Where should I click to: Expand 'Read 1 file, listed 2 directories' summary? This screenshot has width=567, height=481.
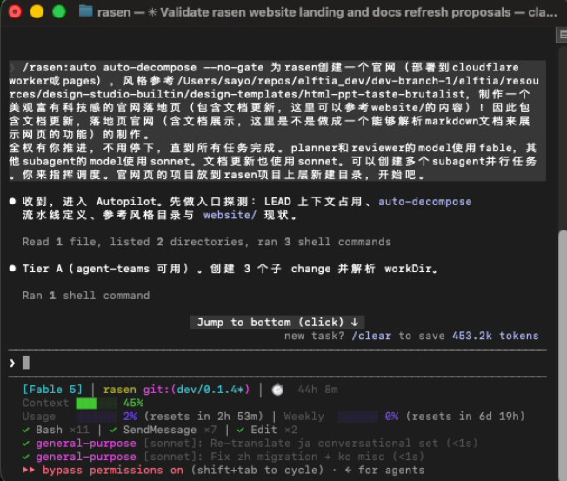(x=207, y=242)
